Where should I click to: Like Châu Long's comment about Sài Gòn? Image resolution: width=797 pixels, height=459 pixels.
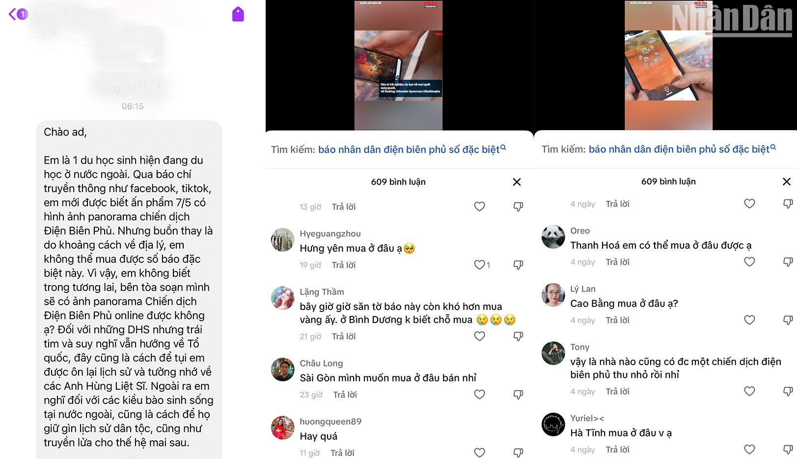point(480,394)
